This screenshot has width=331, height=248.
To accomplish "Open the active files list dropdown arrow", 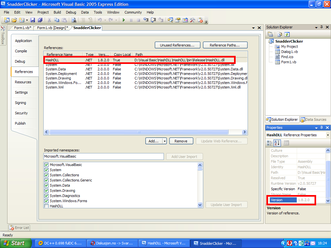I will (253, 28).
